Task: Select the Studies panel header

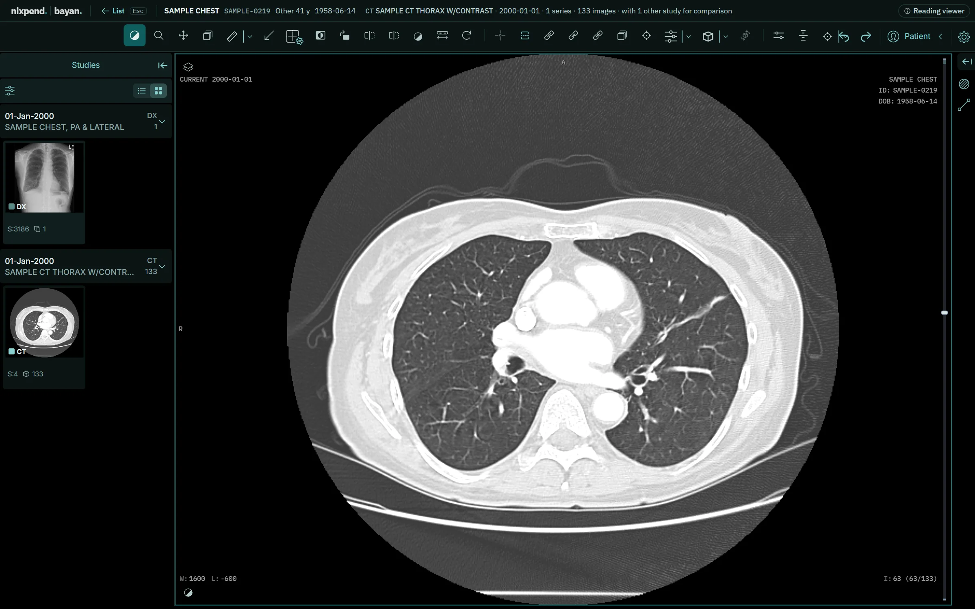Action: click(x=86, y=65)
